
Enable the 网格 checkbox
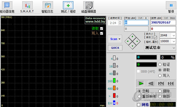(139, 105)
